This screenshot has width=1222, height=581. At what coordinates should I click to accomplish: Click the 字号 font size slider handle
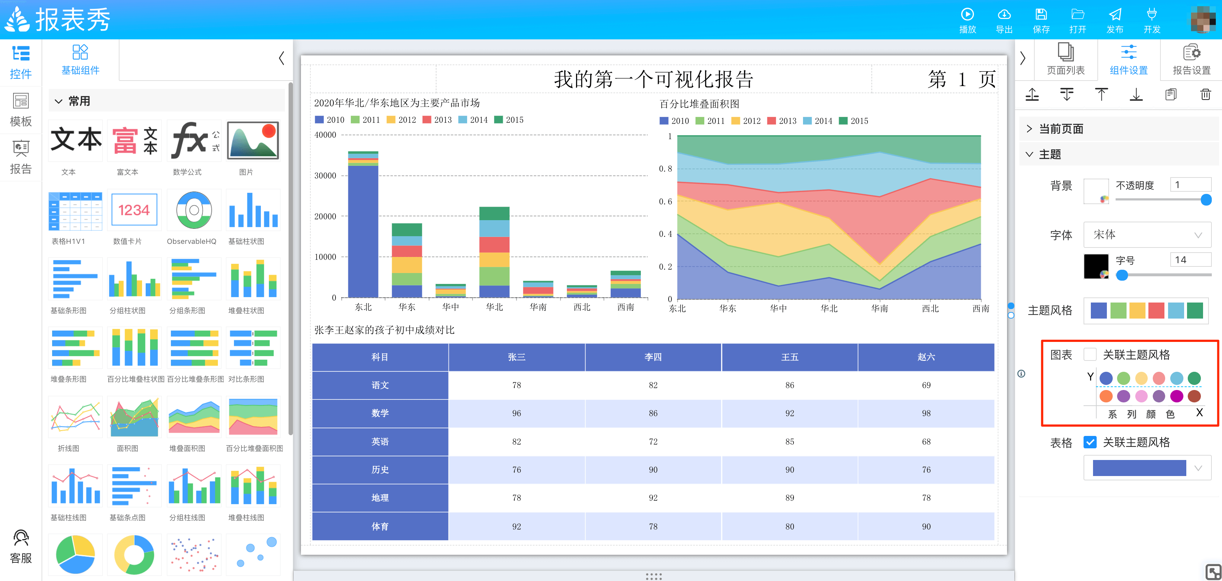pyautogui.click(x=1122, y=275)
